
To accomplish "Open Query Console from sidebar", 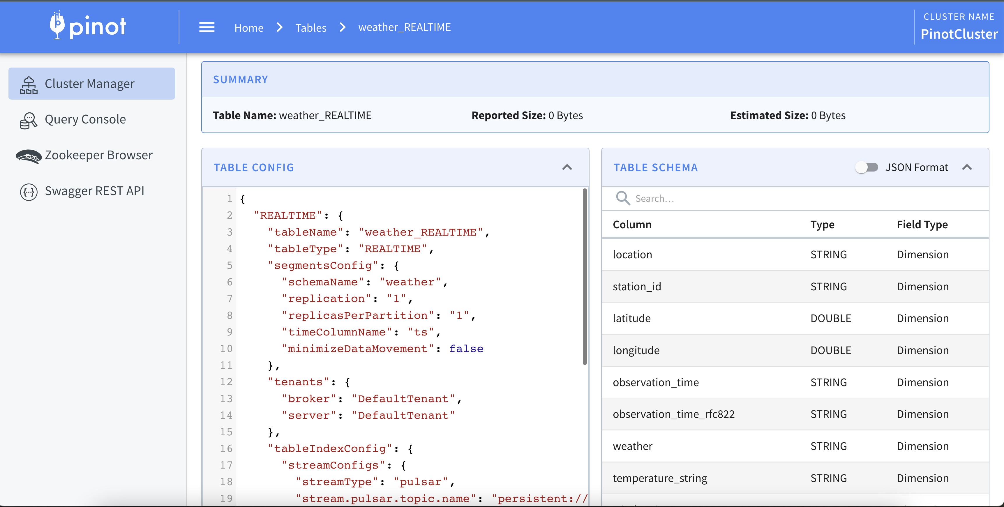I will click(x=85, y=119).
